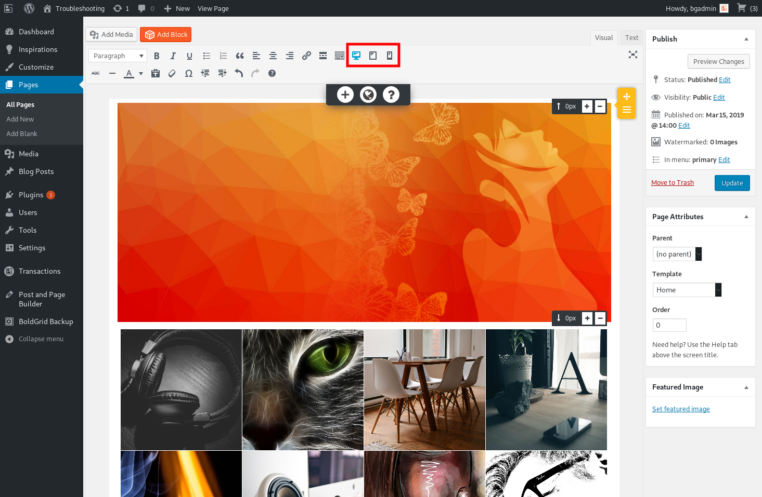762x497 pixels.
Task: Click Preview Changes button
Action: (x=718, y=61)
